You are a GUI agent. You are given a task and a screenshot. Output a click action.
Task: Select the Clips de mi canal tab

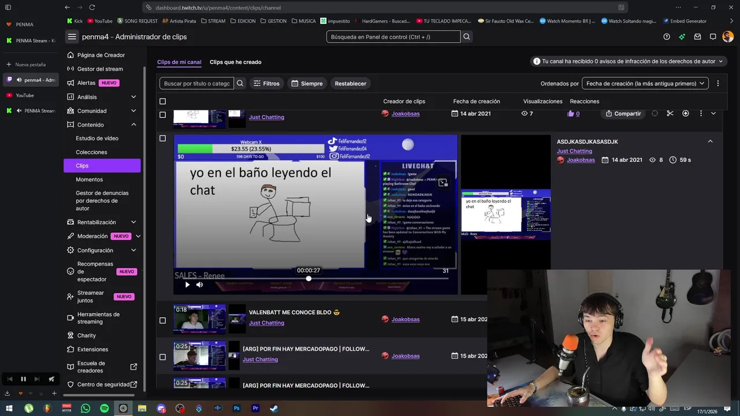179,62
